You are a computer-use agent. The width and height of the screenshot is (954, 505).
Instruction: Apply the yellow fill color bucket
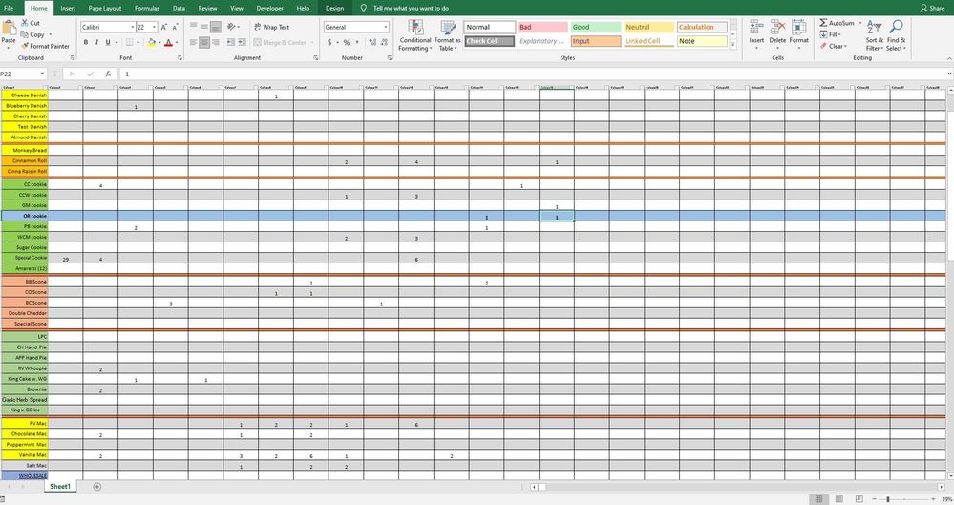(151, 42)
